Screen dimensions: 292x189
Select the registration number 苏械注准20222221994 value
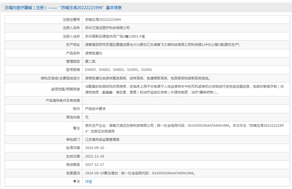coord(103,20)
